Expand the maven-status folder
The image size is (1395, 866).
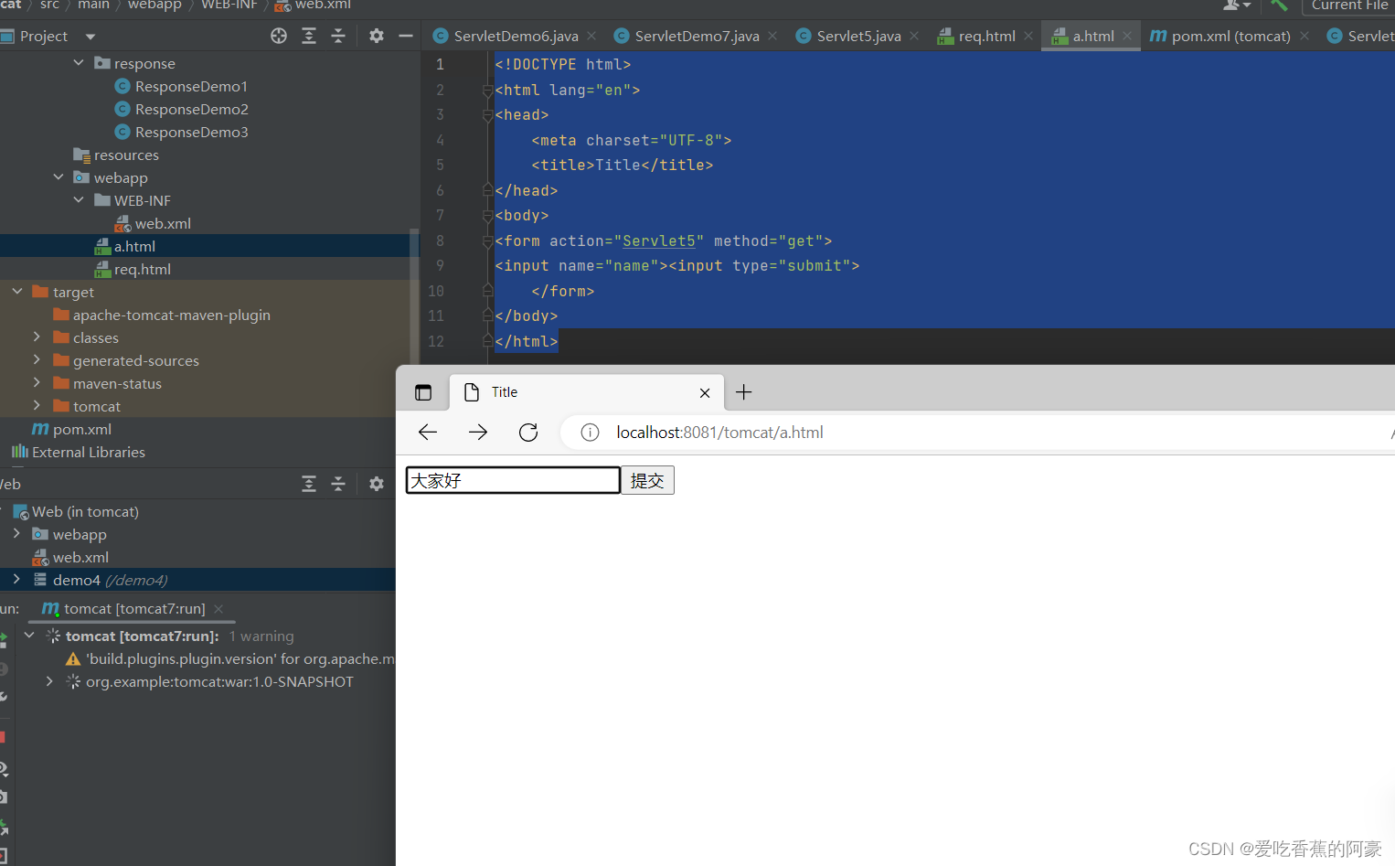coord(37,383)
